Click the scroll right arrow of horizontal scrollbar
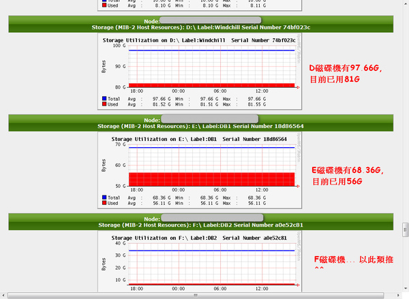This screenshot has height=299, width=409. point(398,296)
